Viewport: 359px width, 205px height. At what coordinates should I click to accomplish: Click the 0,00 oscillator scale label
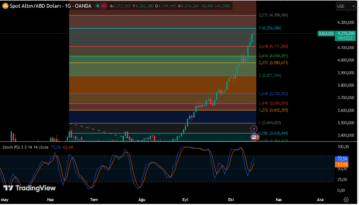[x=341, y=190]
